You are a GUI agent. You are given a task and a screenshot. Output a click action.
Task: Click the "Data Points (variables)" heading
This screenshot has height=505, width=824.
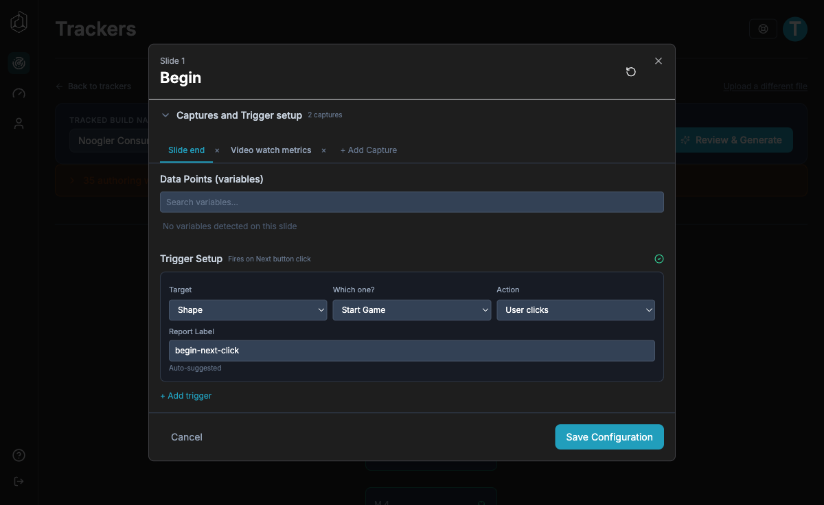pos(211,179)
